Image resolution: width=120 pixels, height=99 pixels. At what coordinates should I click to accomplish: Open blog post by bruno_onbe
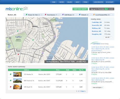[x=103, y=49]
